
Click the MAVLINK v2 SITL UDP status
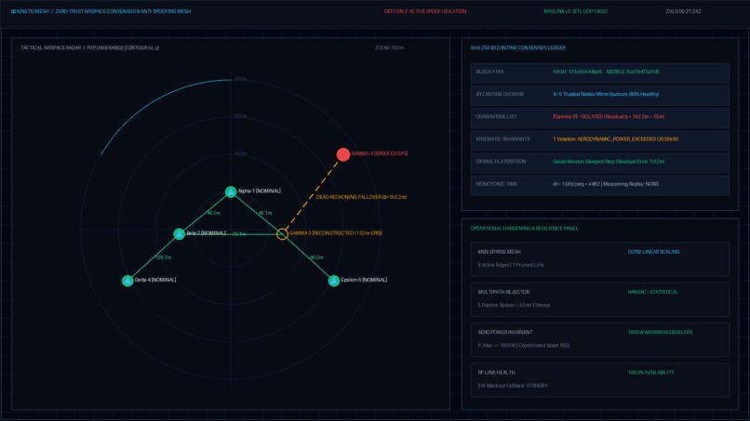[575, 11]
